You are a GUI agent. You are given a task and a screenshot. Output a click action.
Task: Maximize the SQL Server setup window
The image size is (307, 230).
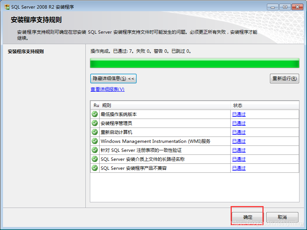tap(285, 7)
